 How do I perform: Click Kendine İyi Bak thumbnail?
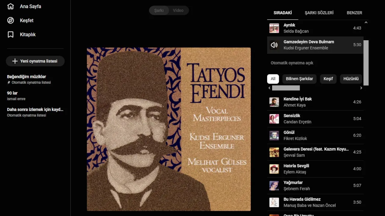coord(274,102)
